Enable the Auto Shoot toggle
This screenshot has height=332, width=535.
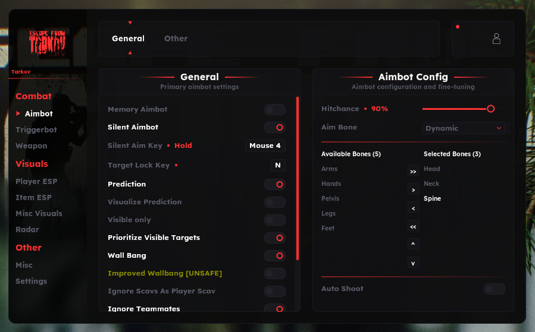[x=494, y=289]
